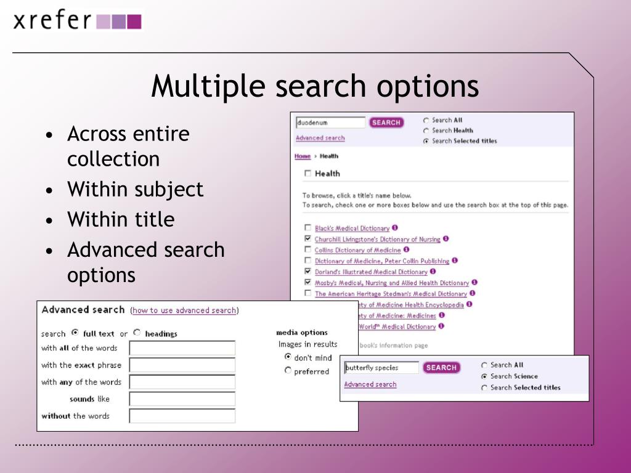Check Dictionary of Medicine, Peter Collin checkbox
This screenshot has height=473, width=631.
[308, 261]
